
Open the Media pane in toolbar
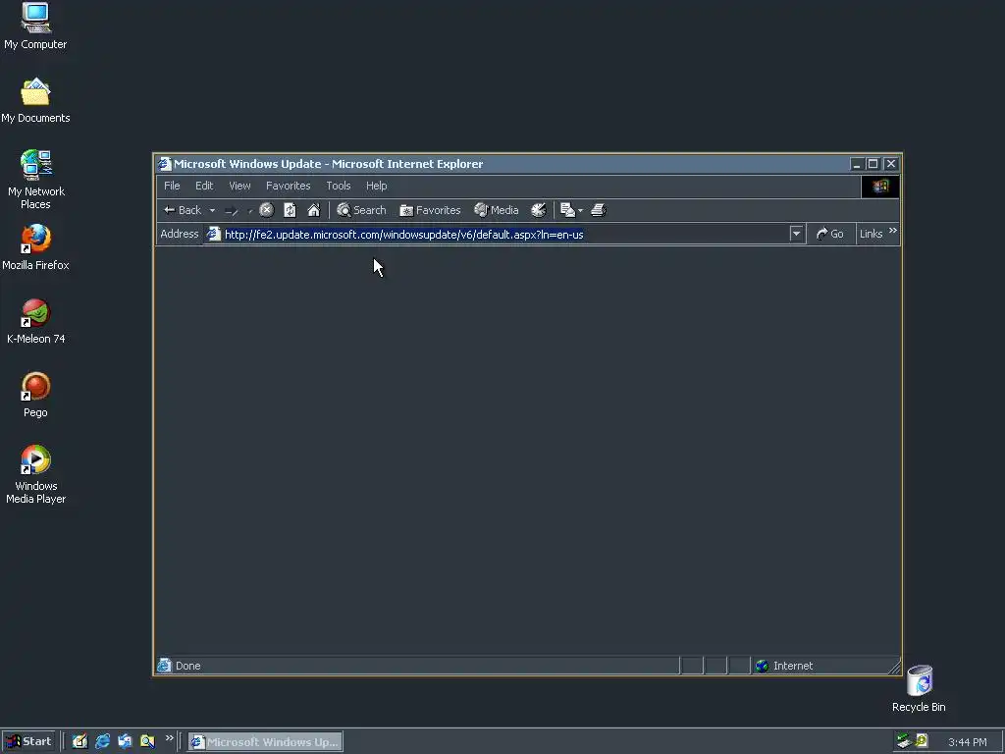pyautogui.click(x=496, y=210)
